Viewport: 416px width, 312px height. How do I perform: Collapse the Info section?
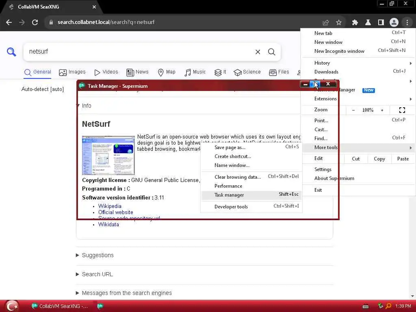(x=87, y=106)
